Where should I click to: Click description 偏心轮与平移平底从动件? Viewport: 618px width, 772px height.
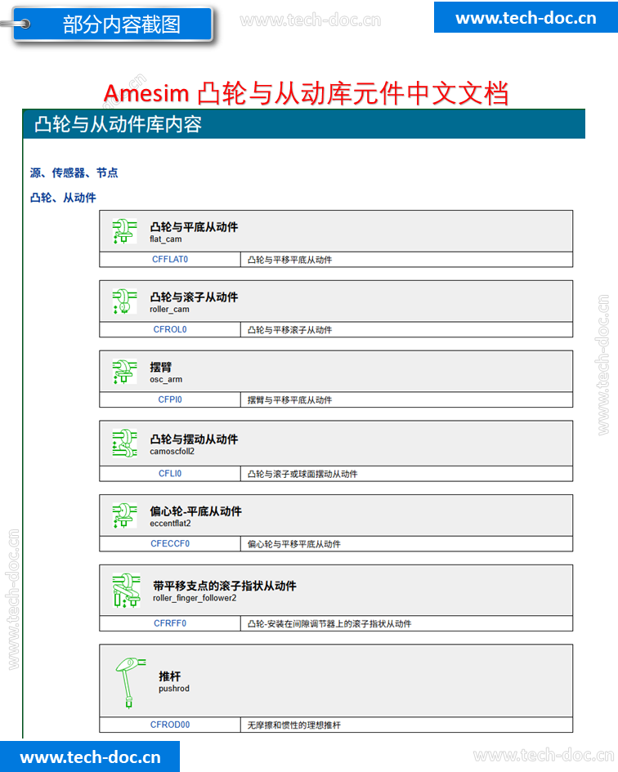point(294,544)
